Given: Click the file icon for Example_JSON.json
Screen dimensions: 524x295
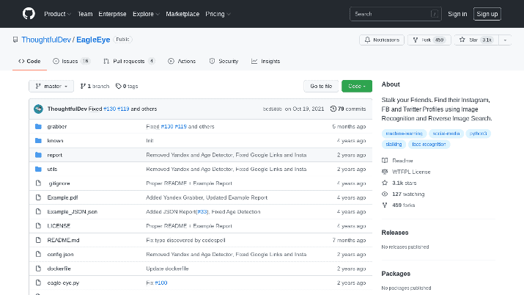Looking at the screenshot, I should coord(38,211).
